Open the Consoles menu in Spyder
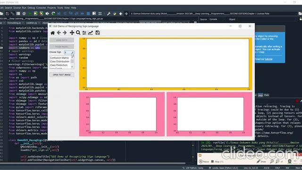 click(41, 8)
